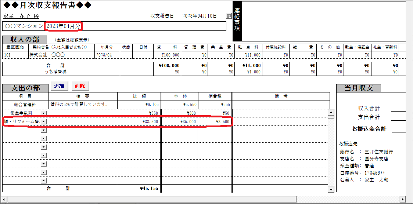Select the 2023年04月分 period field
The image size is (413, 204).
pos(64,26)
